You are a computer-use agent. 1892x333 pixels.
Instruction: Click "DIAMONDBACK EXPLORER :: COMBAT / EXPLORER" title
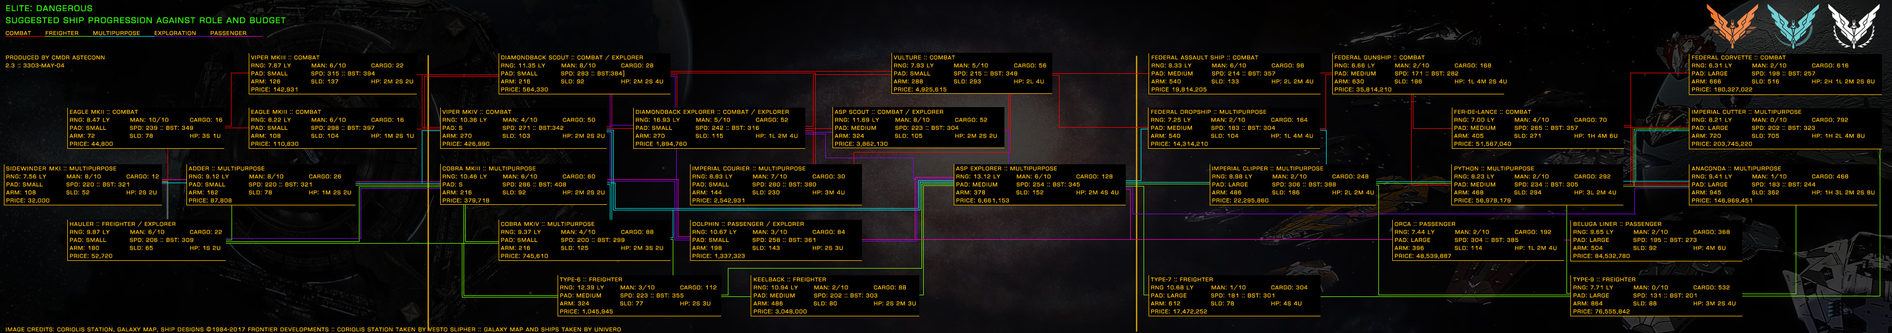[x=712, y=112]
